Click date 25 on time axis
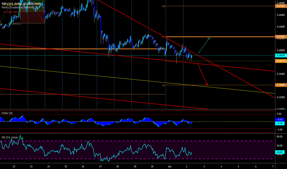Image resolution: width=287 pixels, height=169 pixels. 66,167
